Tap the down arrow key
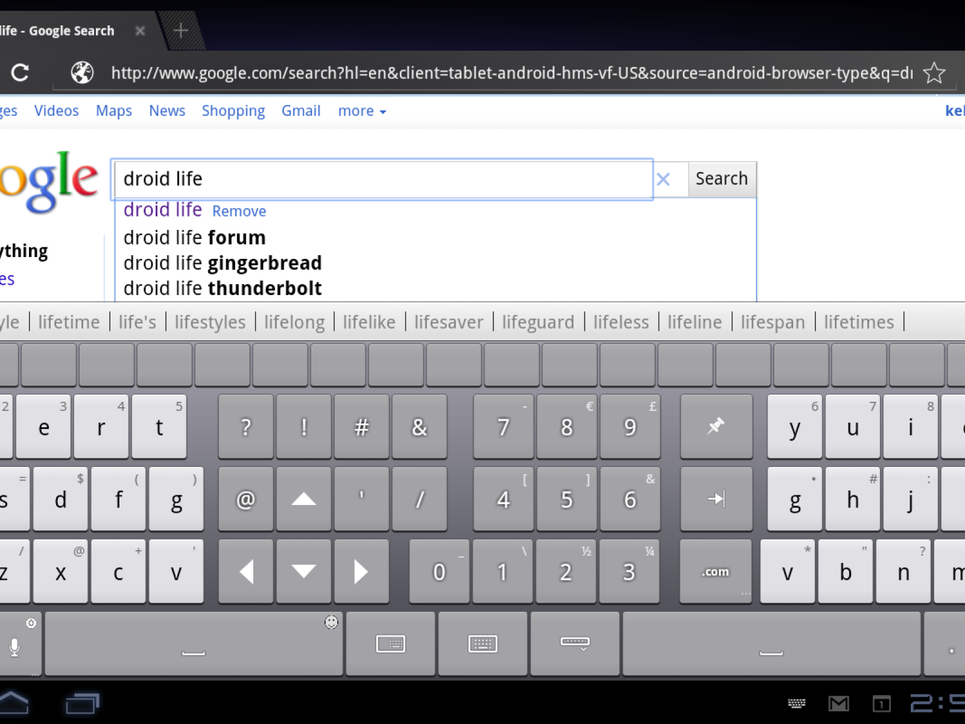Image resolution: width=965 pixels, height=724 pixels. click(304, 571)
